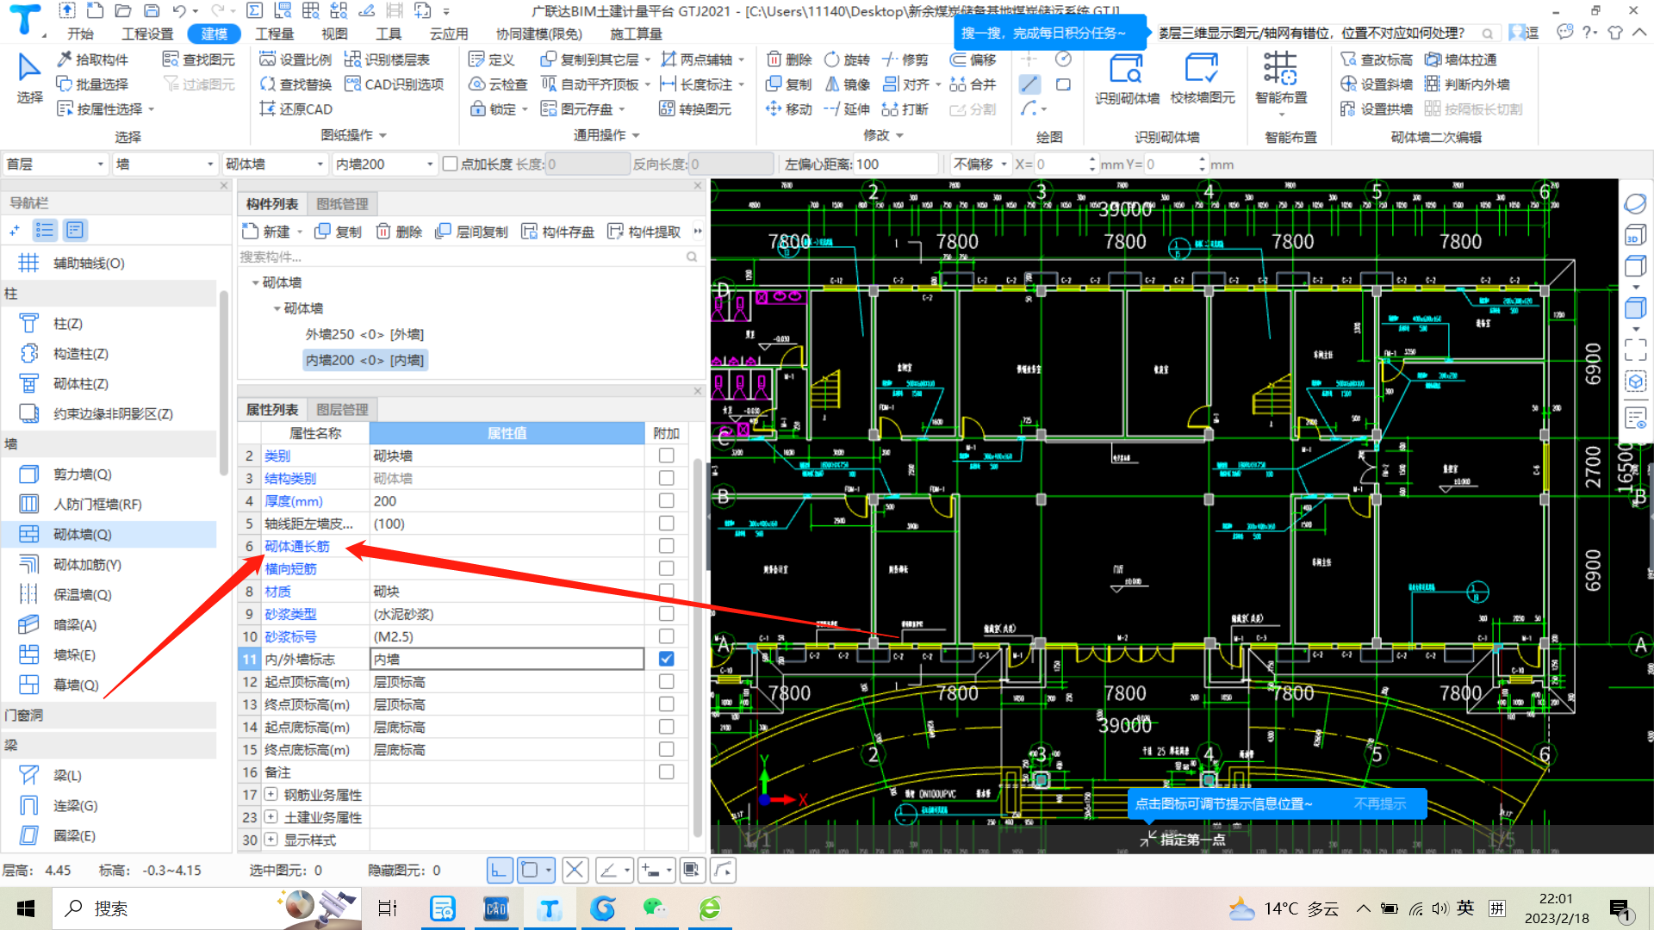Click the 横向短筋 property name link
Screen dimensions: 1654x930
click(290, 568)
